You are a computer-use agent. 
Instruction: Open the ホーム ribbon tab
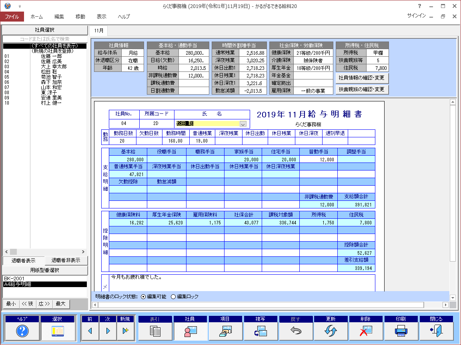pyautogui.click(x=37, y=16)
